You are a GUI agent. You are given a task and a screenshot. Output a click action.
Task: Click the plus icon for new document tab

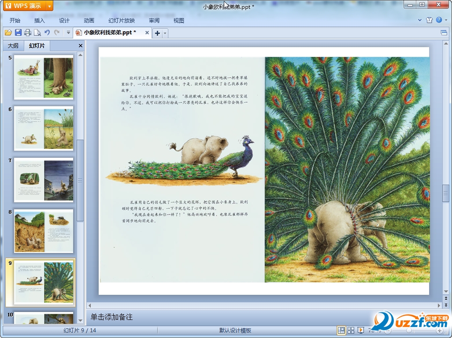click(x=157, y=33)
